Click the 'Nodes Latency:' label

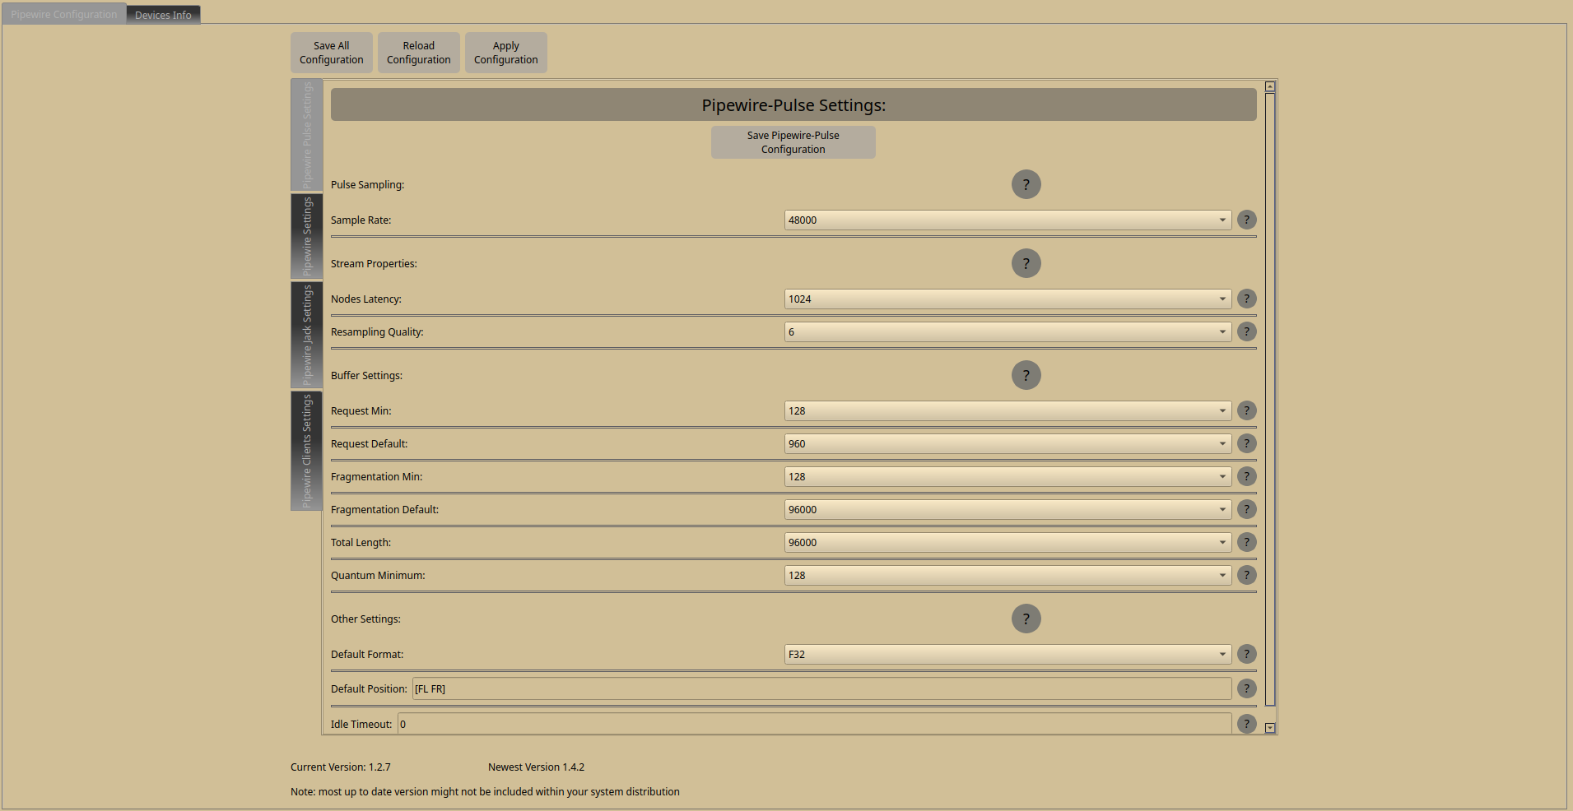click(x=366, y=299)
